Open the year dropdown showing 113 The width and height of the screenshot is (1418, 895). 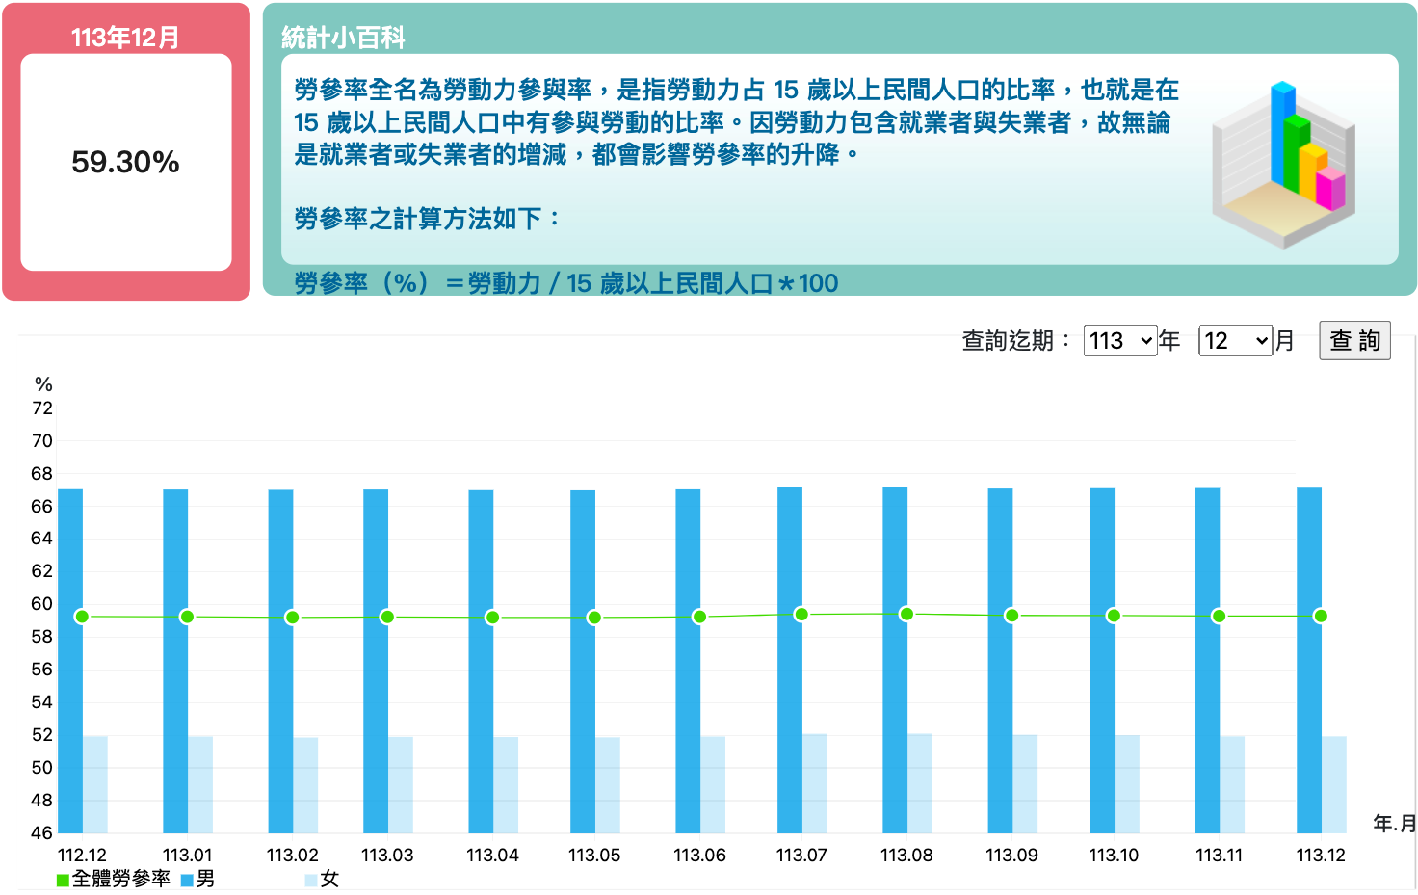[1120, 341]
